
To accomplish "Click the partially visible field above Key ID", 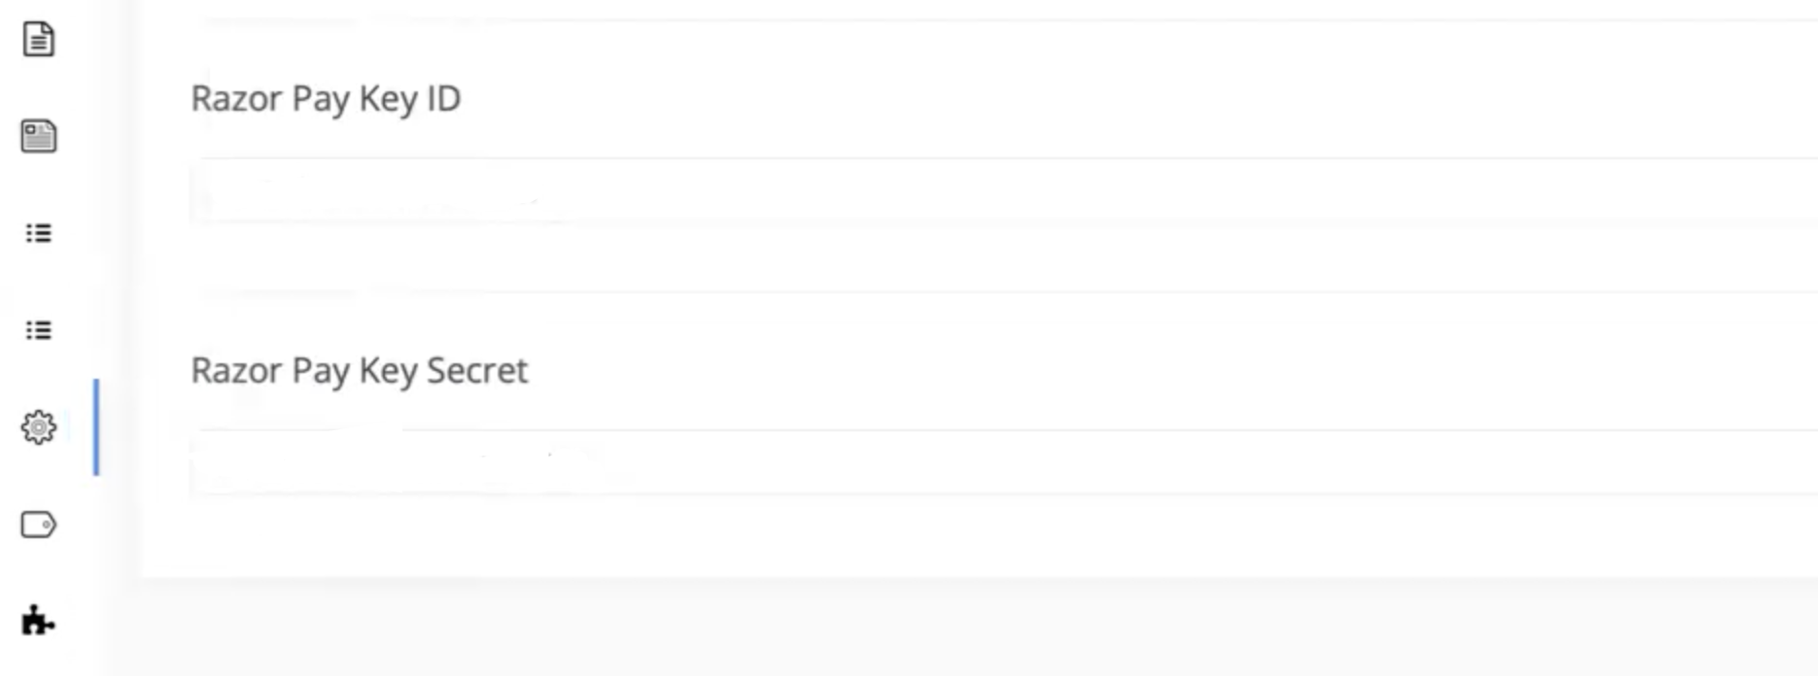I will 1003,12.
